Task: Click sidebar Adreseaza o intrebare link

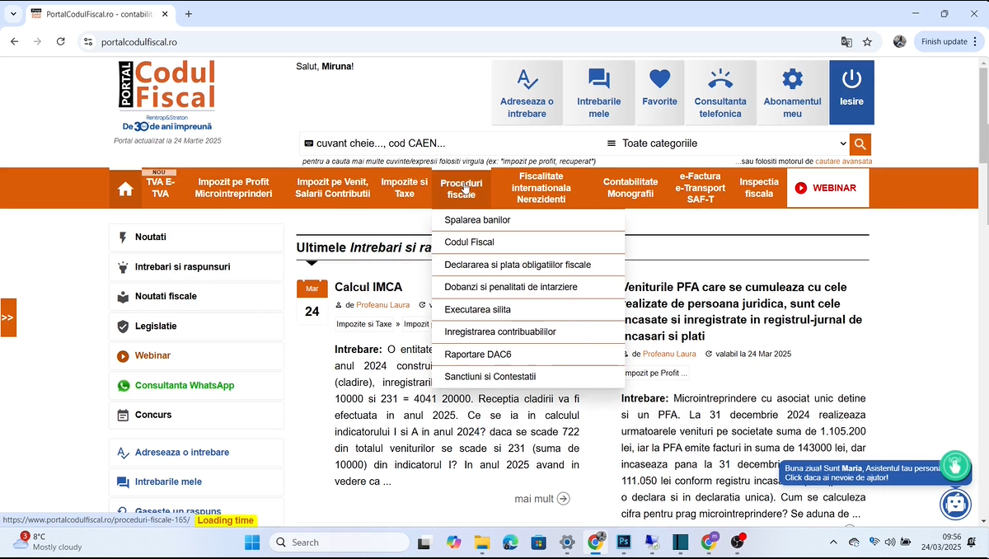Action: click(196, 453)
